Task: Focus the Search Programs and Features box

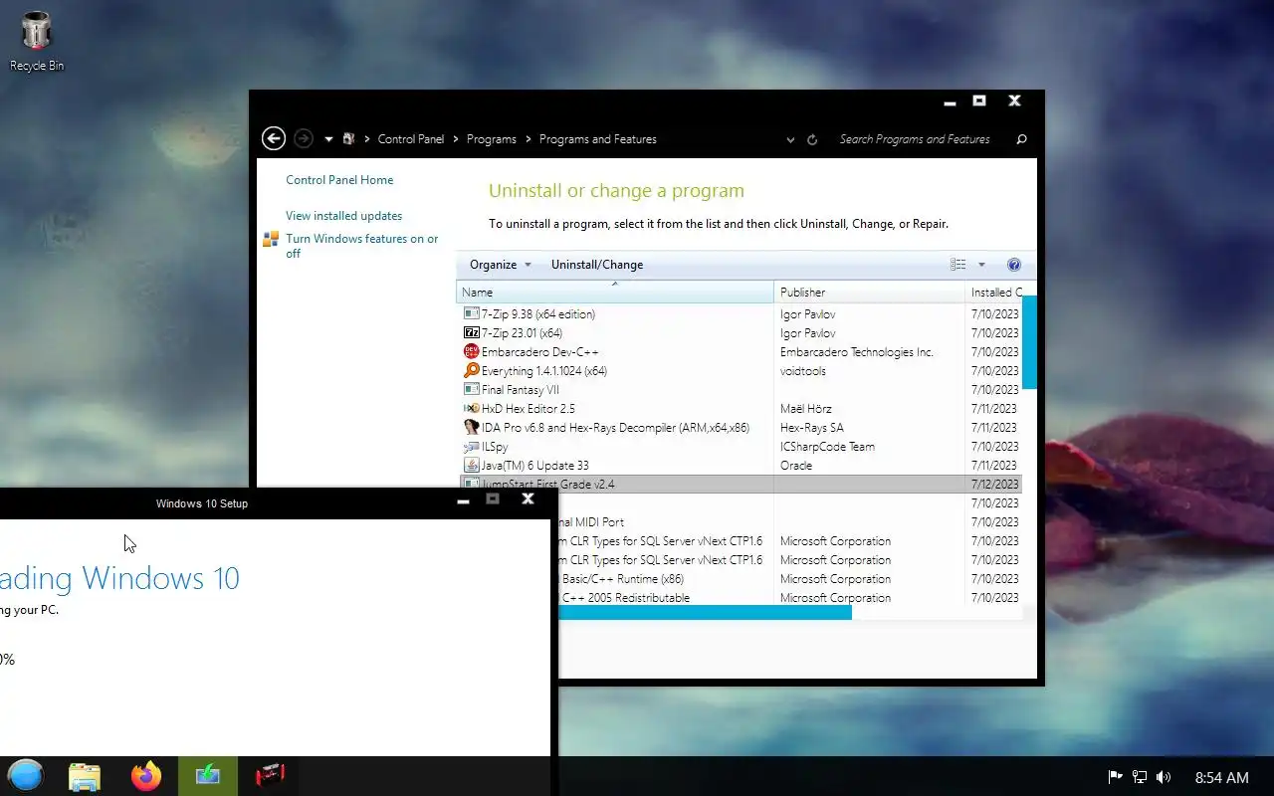Action: [915, 139]
